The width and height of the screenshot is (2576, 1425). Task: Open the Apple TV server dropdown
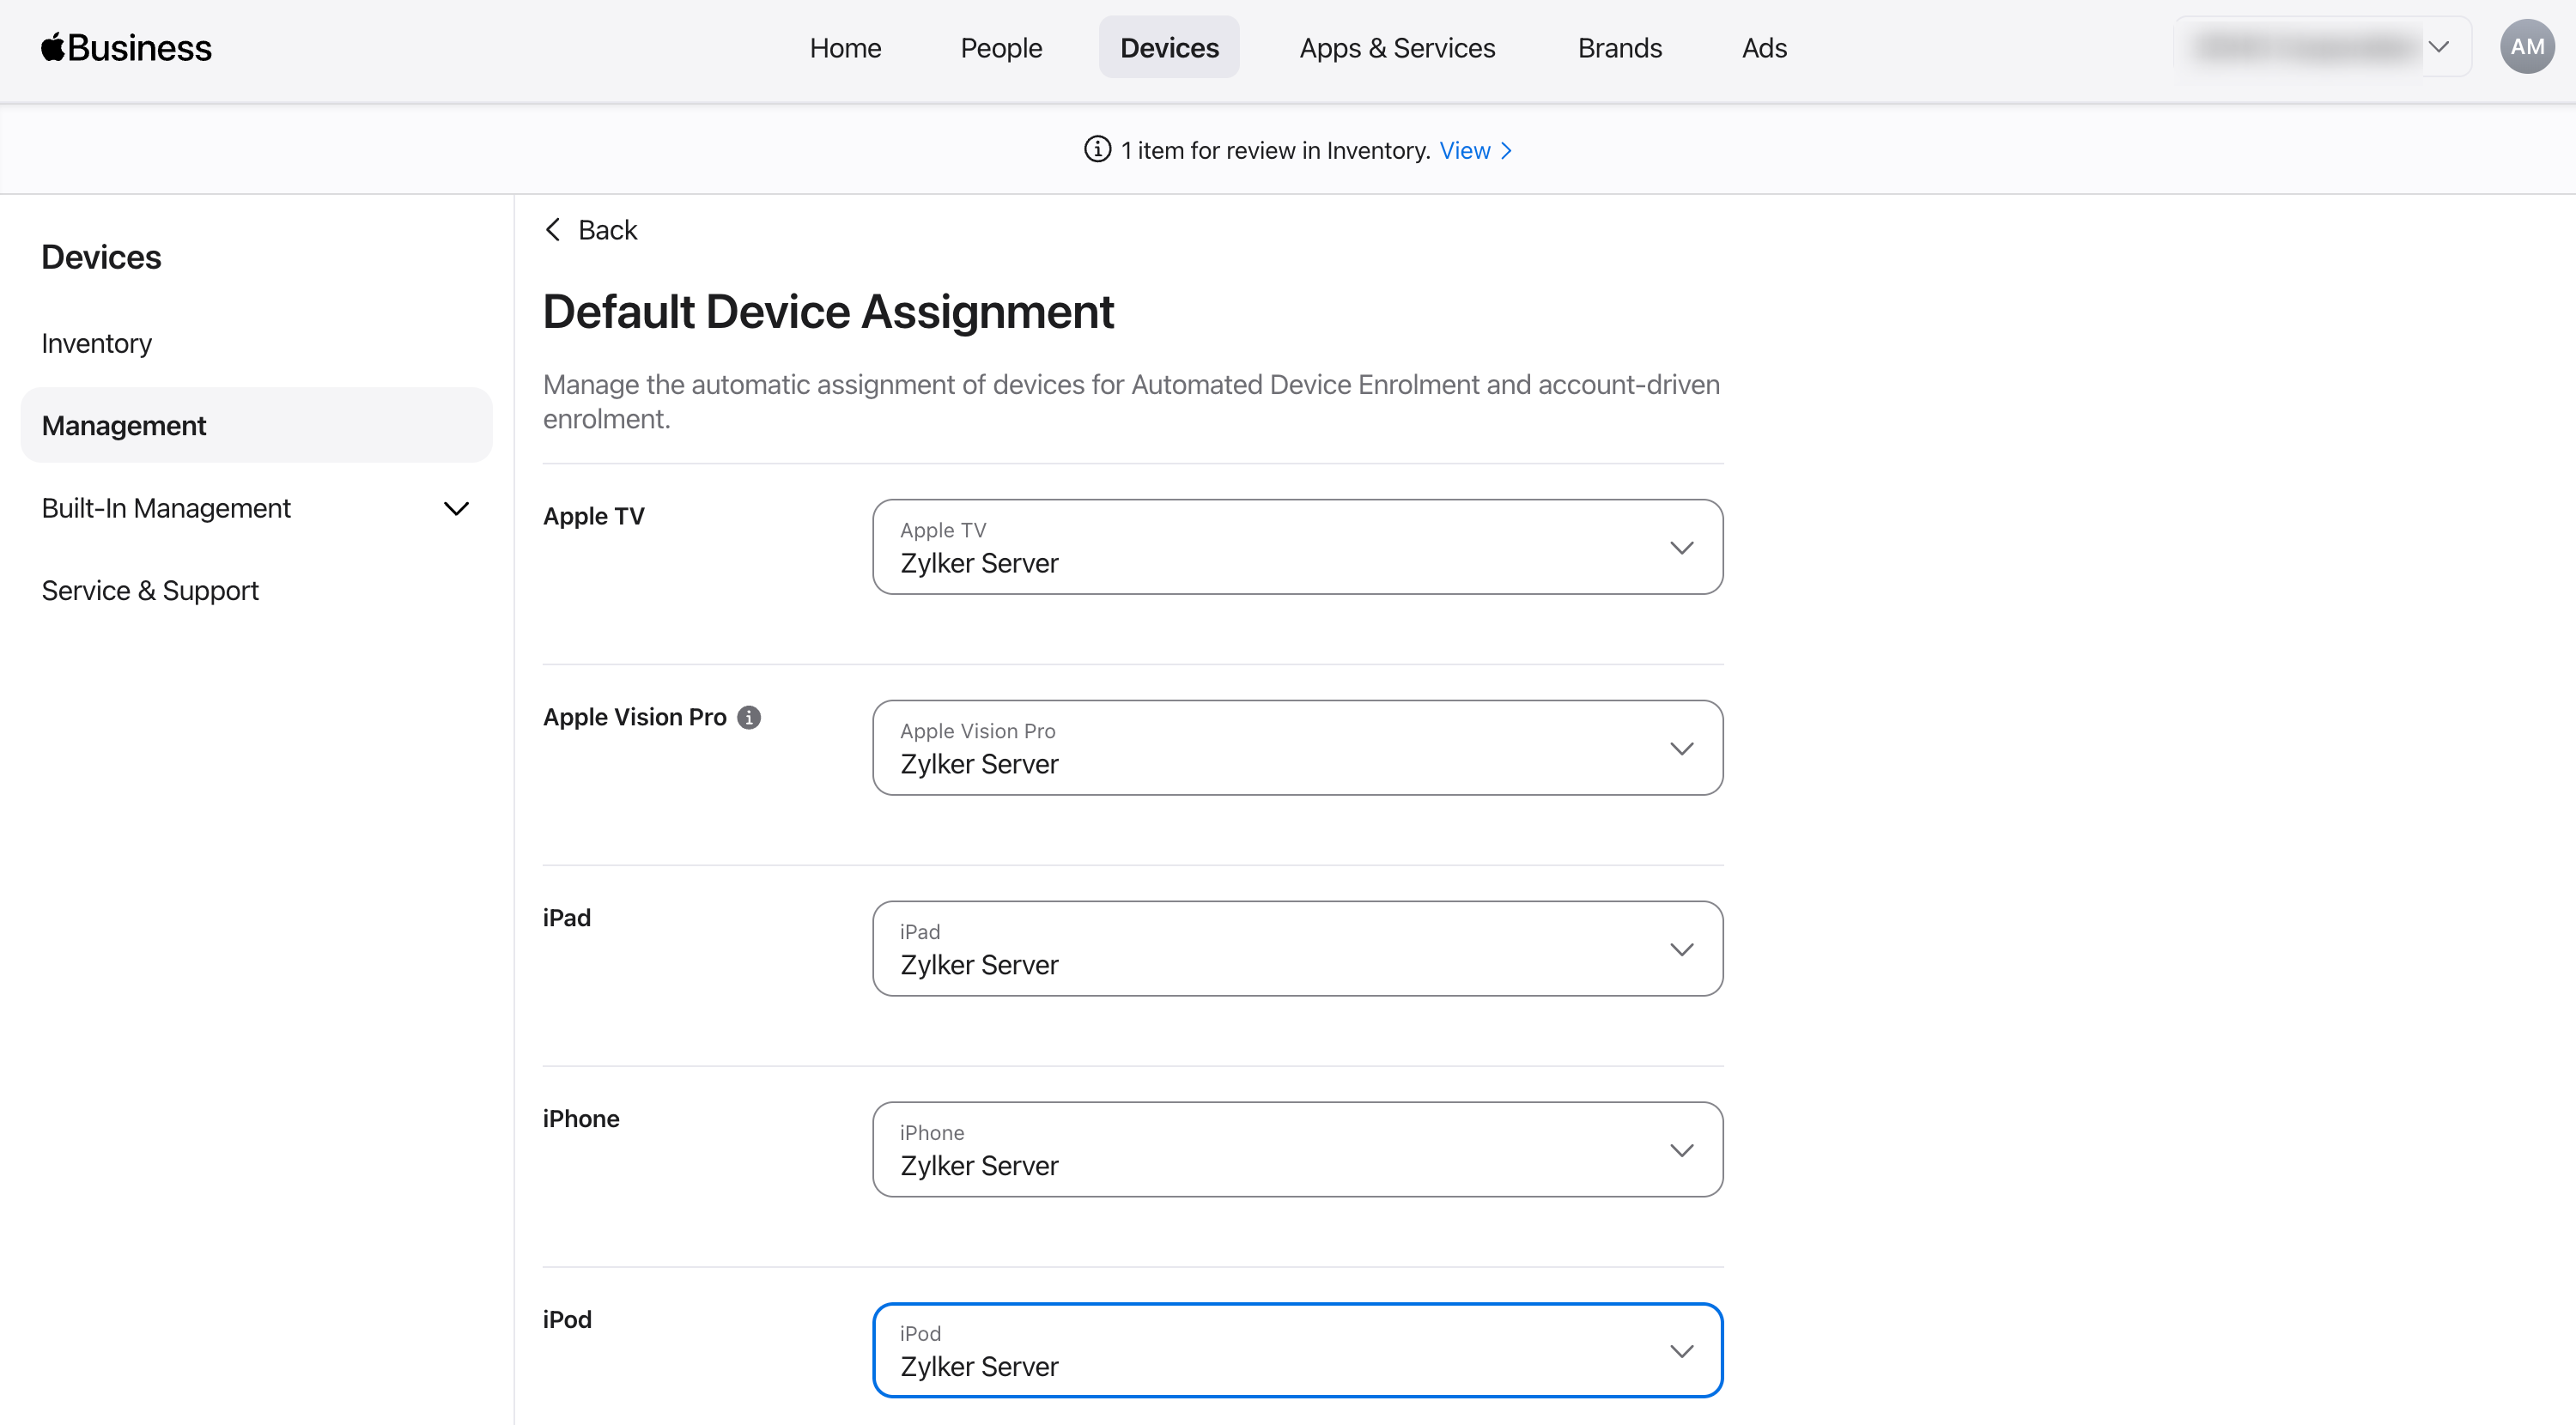click(x=1297, y=547)
